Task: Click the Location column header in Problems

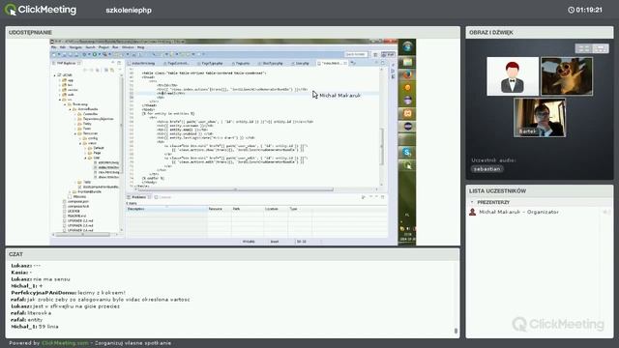Action: tap(276, 209)
